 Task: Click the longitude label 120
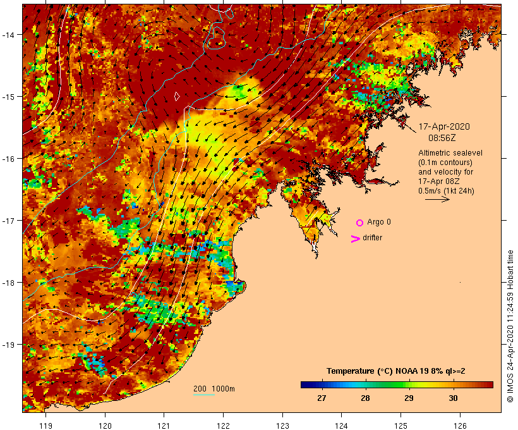[105, 426]
